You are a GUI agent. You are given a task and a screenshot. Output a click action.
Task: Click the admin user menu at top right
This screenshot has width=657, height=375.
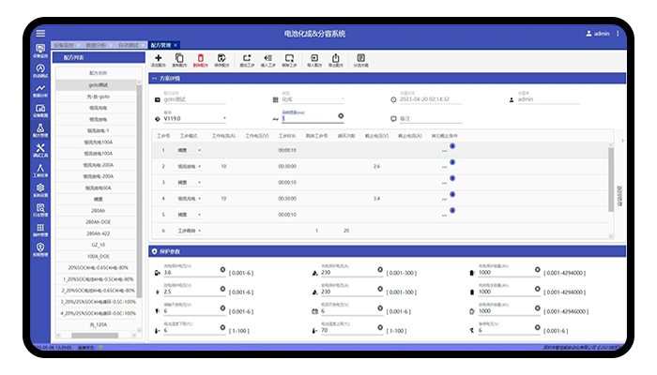[598, 33]
